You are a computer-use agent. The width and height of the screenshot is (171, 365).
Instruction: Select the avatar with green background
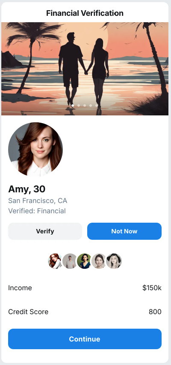85,261
